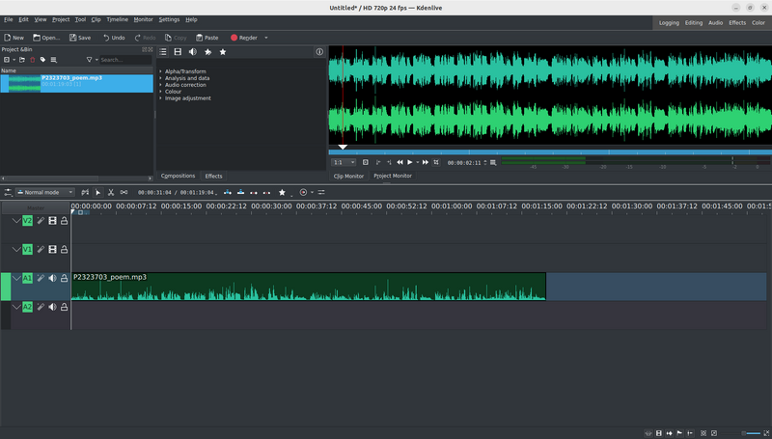Open the Normal mode edit dropdown
772x439 pixels.
point(44,192)
